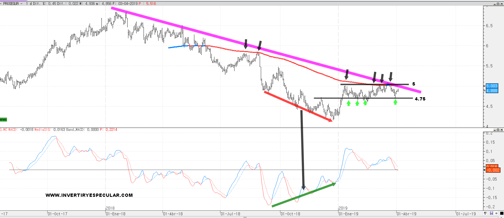Click the 01-Ene-19 date on time axis
Viewport: 504px width, 218px height.
(x=348, y=214)
